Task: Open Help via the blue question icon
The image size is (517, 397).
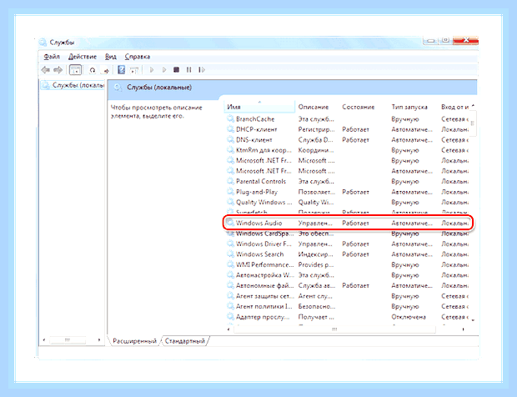Action: pos(122,69)
